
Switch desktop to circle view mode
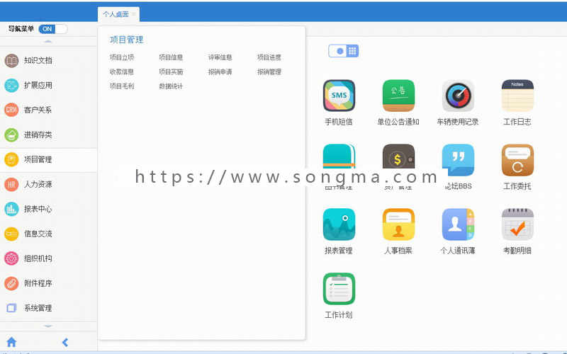(339, 51)
